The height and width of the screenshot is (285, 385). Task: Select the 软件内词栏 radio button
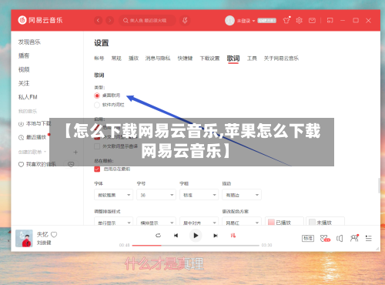pos(97,105)
